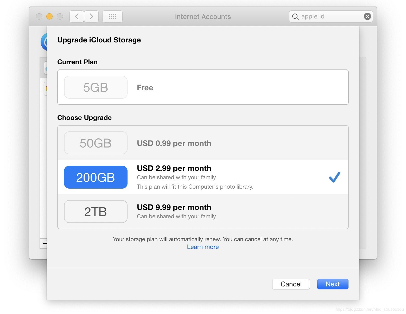Select the 50GB storage plan
Viewport: 406px width, 314px height.
coord(203,143)
